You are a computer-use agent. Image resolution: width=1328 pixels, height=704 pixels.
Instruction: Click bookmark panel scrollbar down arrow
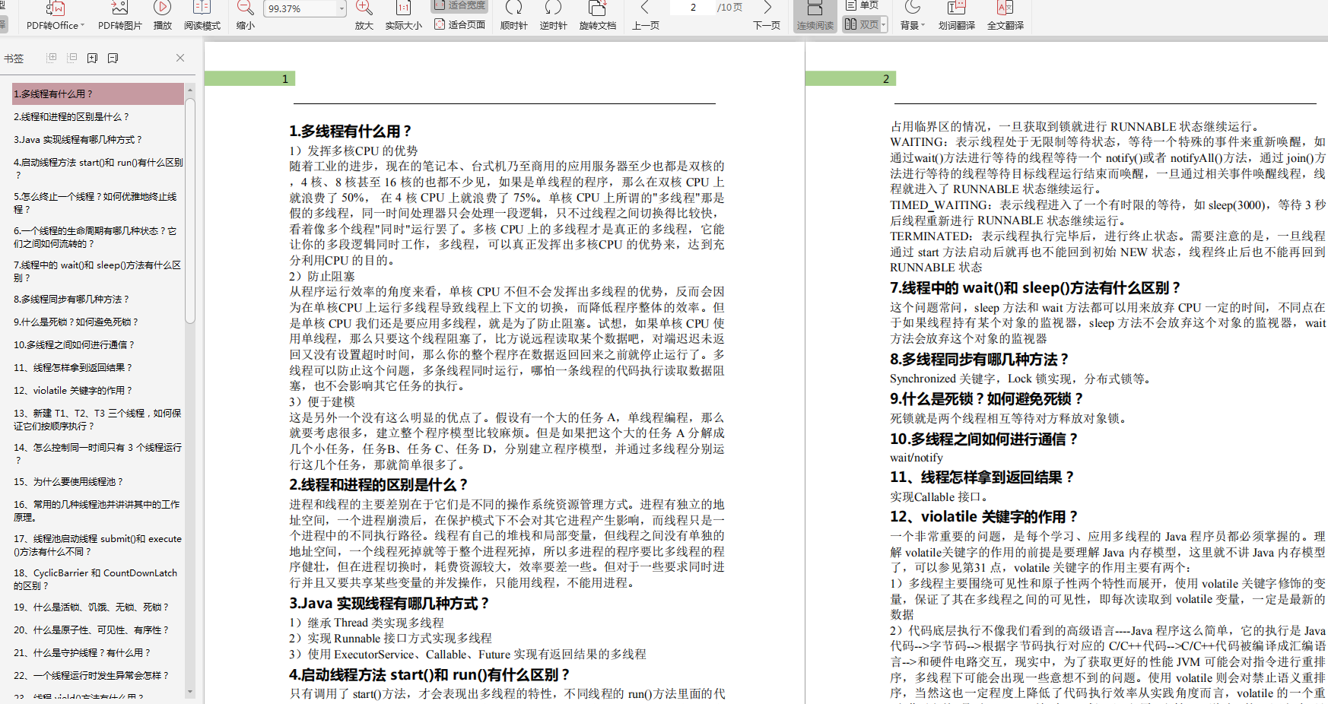(x=190, y=692)
